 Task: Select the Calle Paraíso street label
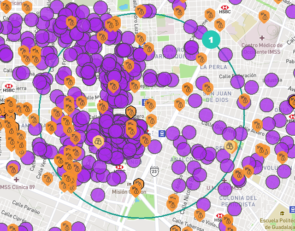pyautogui.click(x=26, y=208)
